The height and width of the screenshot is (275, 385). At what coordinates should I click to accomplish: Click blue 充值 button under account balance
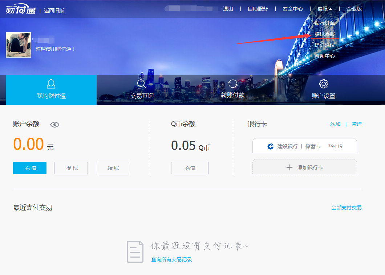click(30, 168)
